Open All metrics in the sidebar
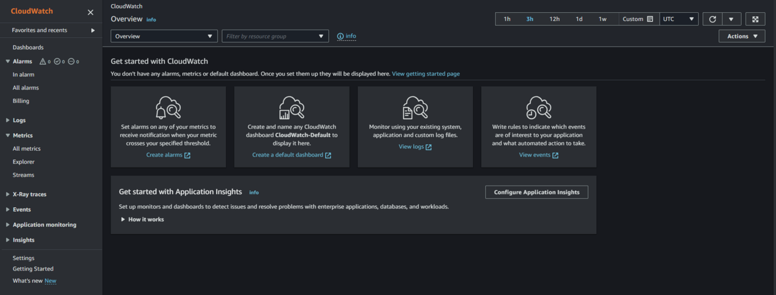The image size is (776, 295). point(27,149)
